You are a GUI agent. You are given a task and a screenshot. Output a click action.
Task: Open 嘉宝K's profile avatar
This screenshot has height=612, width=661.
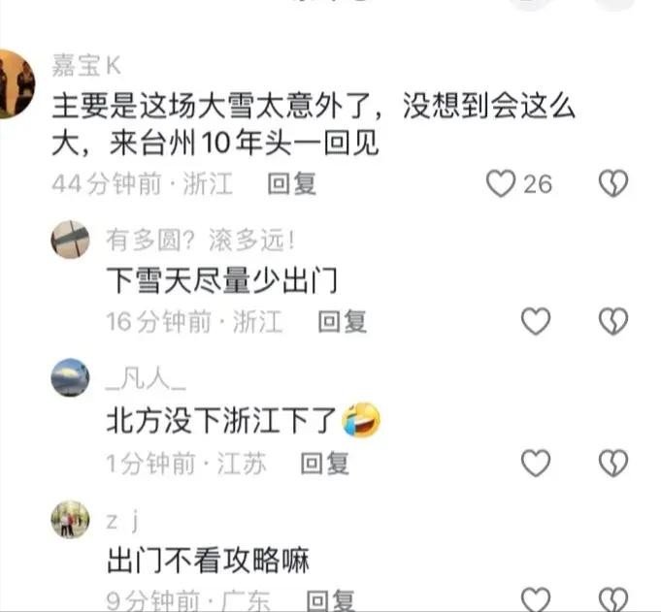pyautogui.click(x=17, y=84)
